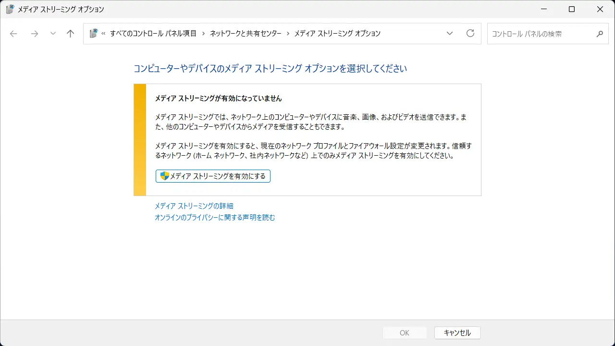The image size is (615, 346).
Task: Expand chevron after すべてのコントロール パネル項目
Action: (203, 34)
